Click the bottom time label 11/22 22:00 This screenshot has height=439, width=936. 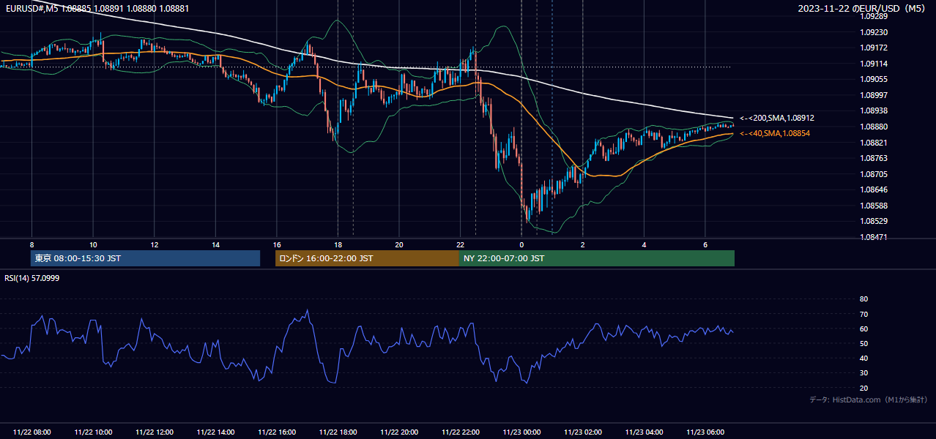[x=460, y=432]
